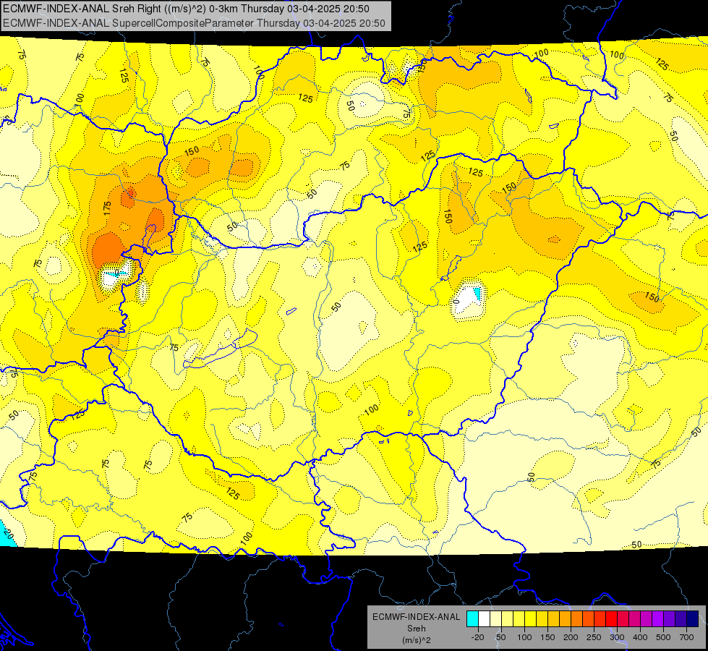This screenshot has width=708, height=651.
Task: Click the '500' tick label on the legend
Action: (663, 637)
